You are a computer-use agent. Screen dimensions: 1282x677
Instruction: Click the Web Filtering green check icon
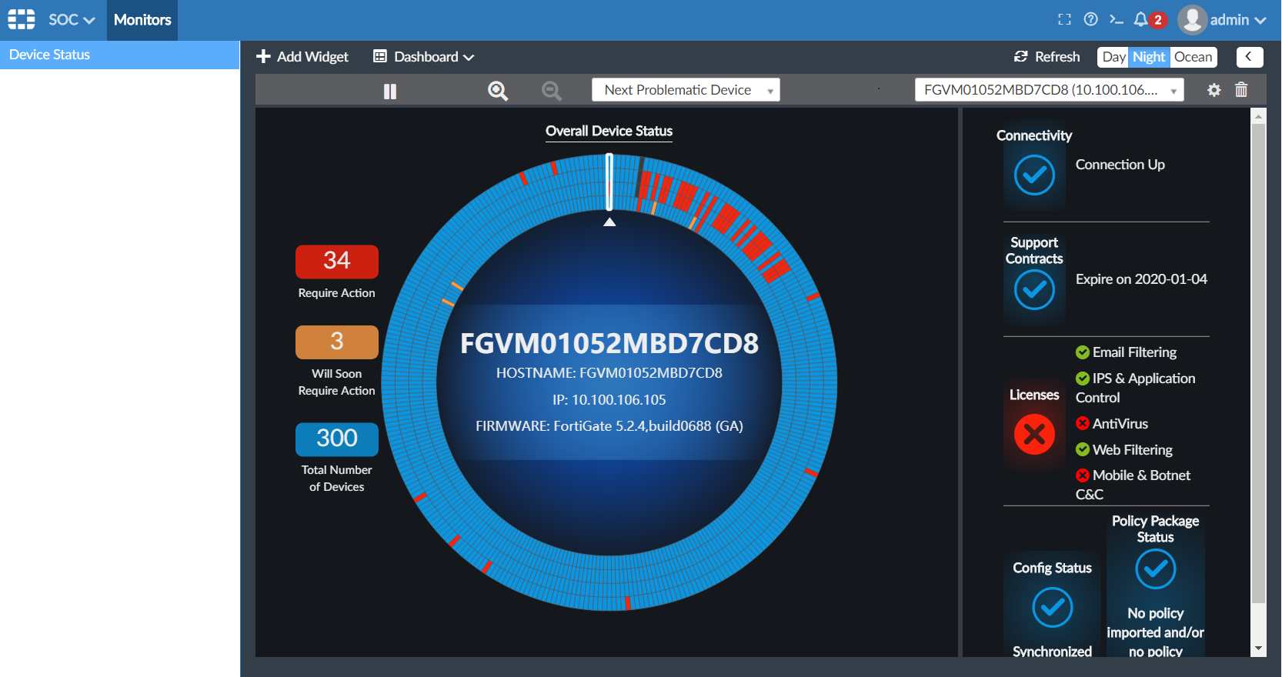click(x=1083, y=449)
